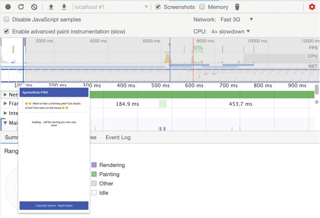
Task: Click the Painting legend label
Action: [109, 174]
